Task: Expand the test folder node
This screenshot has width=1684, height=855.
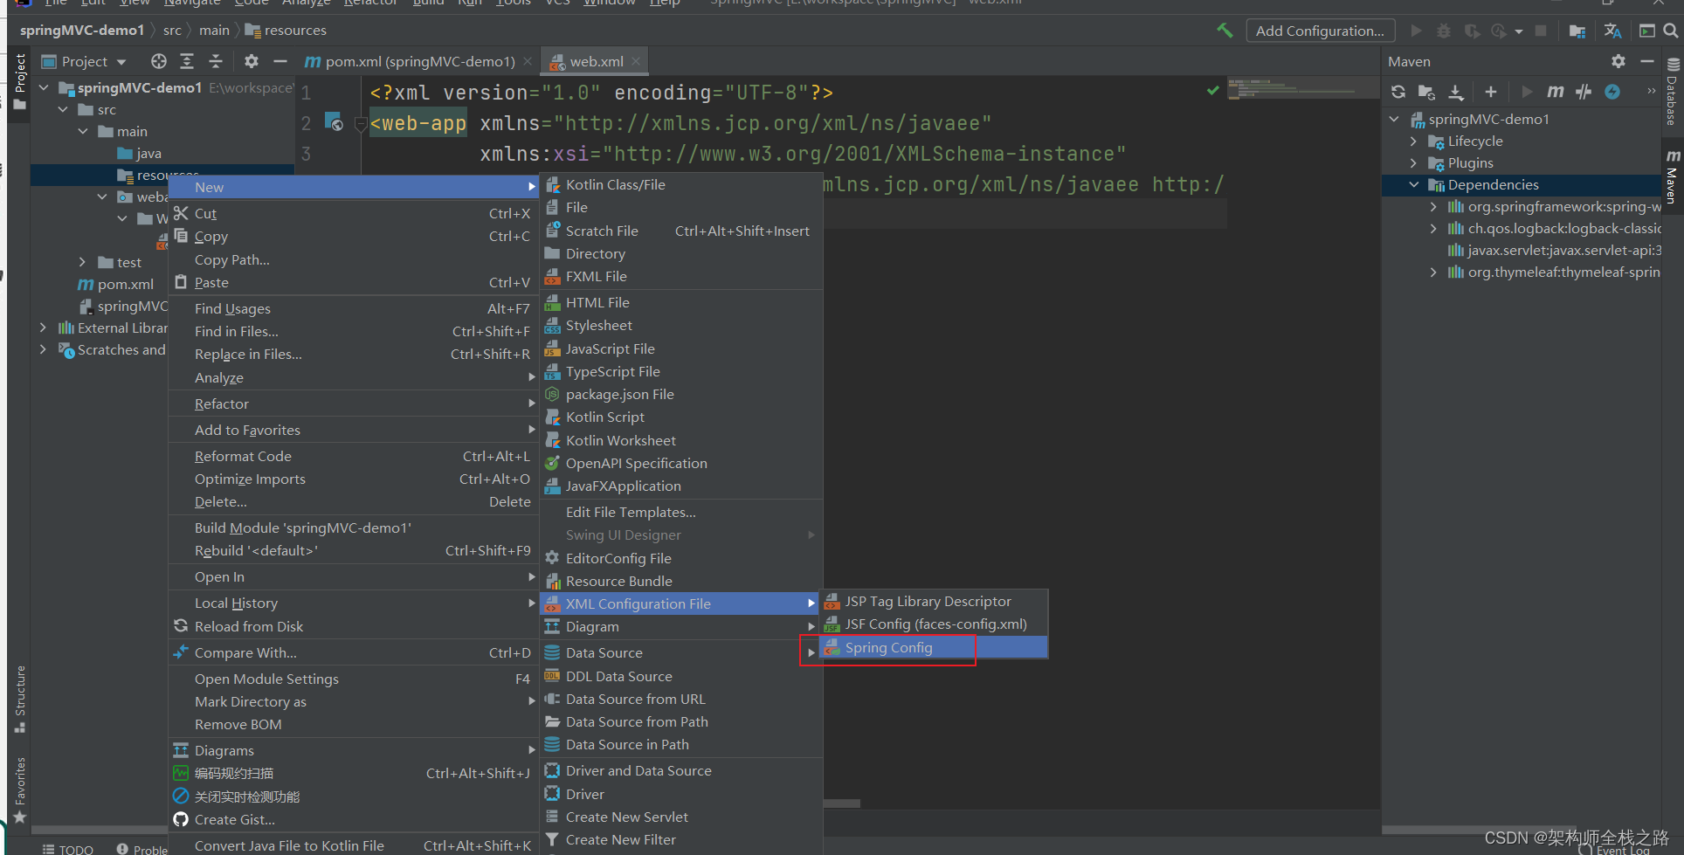Action: [x=83, y=262]
